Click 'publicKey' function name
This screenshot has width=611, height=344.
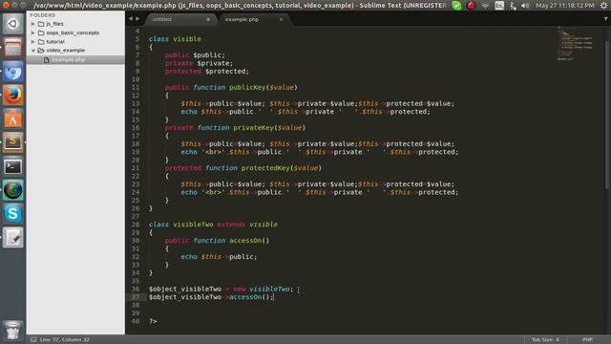coord(247,87)
